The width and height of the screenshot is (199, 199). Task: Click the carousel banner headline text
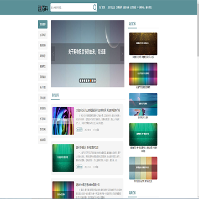click(x=87, y=53)
